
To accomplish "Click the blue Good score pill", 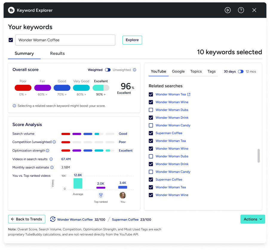I will 62,88.
